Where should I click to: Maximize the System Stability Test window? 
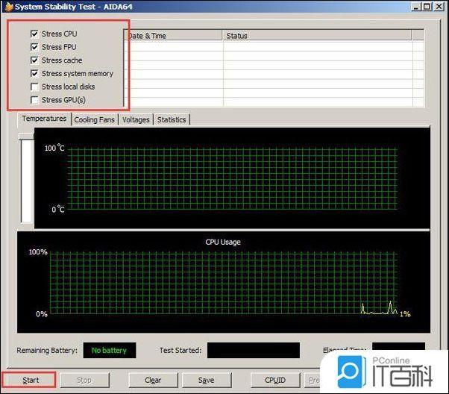coord(427,7)
